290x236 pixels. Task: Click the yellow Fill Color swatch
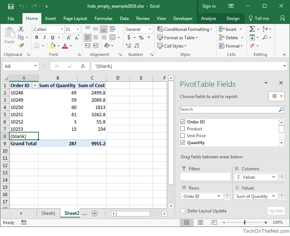pos(53,46)
